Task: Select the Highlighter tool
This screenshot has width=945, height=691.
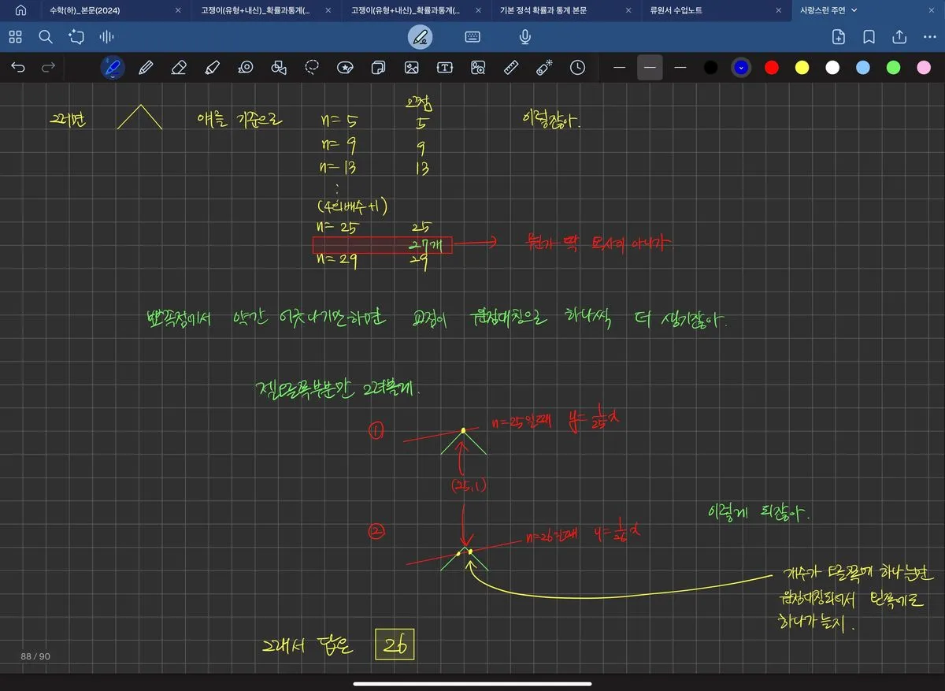Action: (212, 68)
